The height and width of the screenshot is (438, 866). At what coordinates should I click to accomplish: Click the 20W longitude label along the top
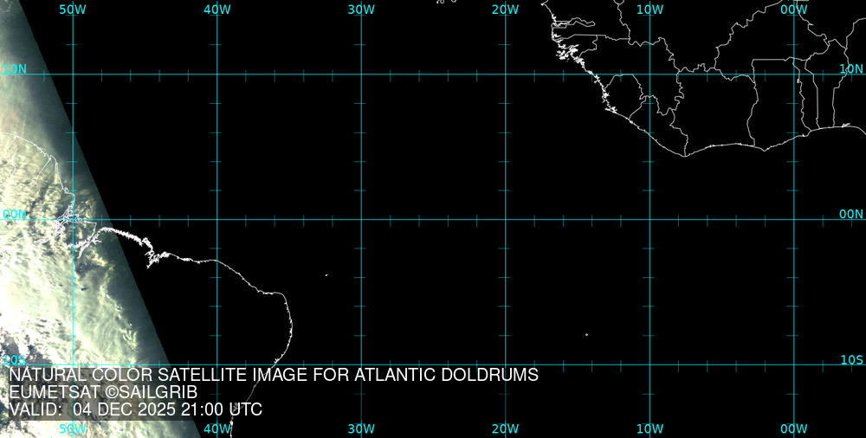[506, 9]
